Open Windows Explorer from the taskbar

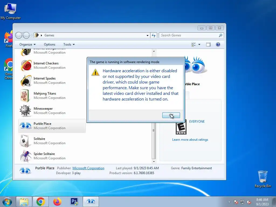click(24, 202)
